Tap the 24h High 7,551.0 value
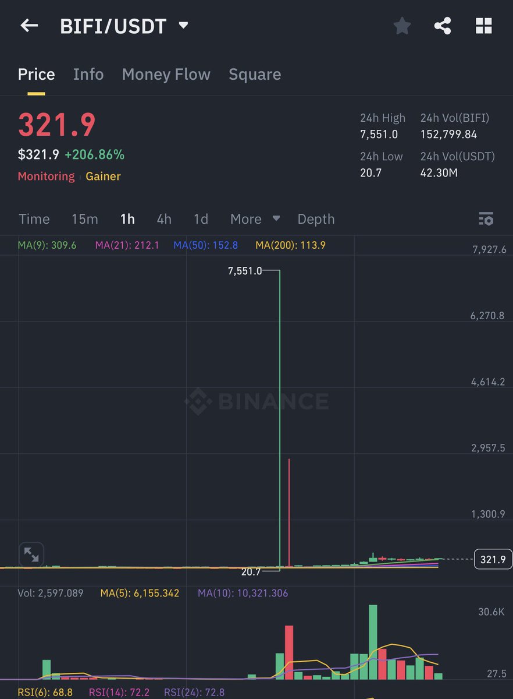513x699 pixels. (379, 135)
